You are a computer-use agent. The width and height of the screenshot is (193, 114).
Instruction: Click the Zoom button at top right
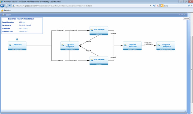186,19
